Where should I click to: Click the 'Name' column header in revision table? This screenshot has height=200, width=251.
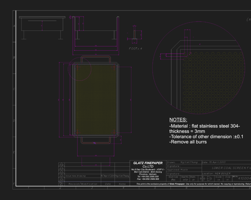(x=122, y=184)
